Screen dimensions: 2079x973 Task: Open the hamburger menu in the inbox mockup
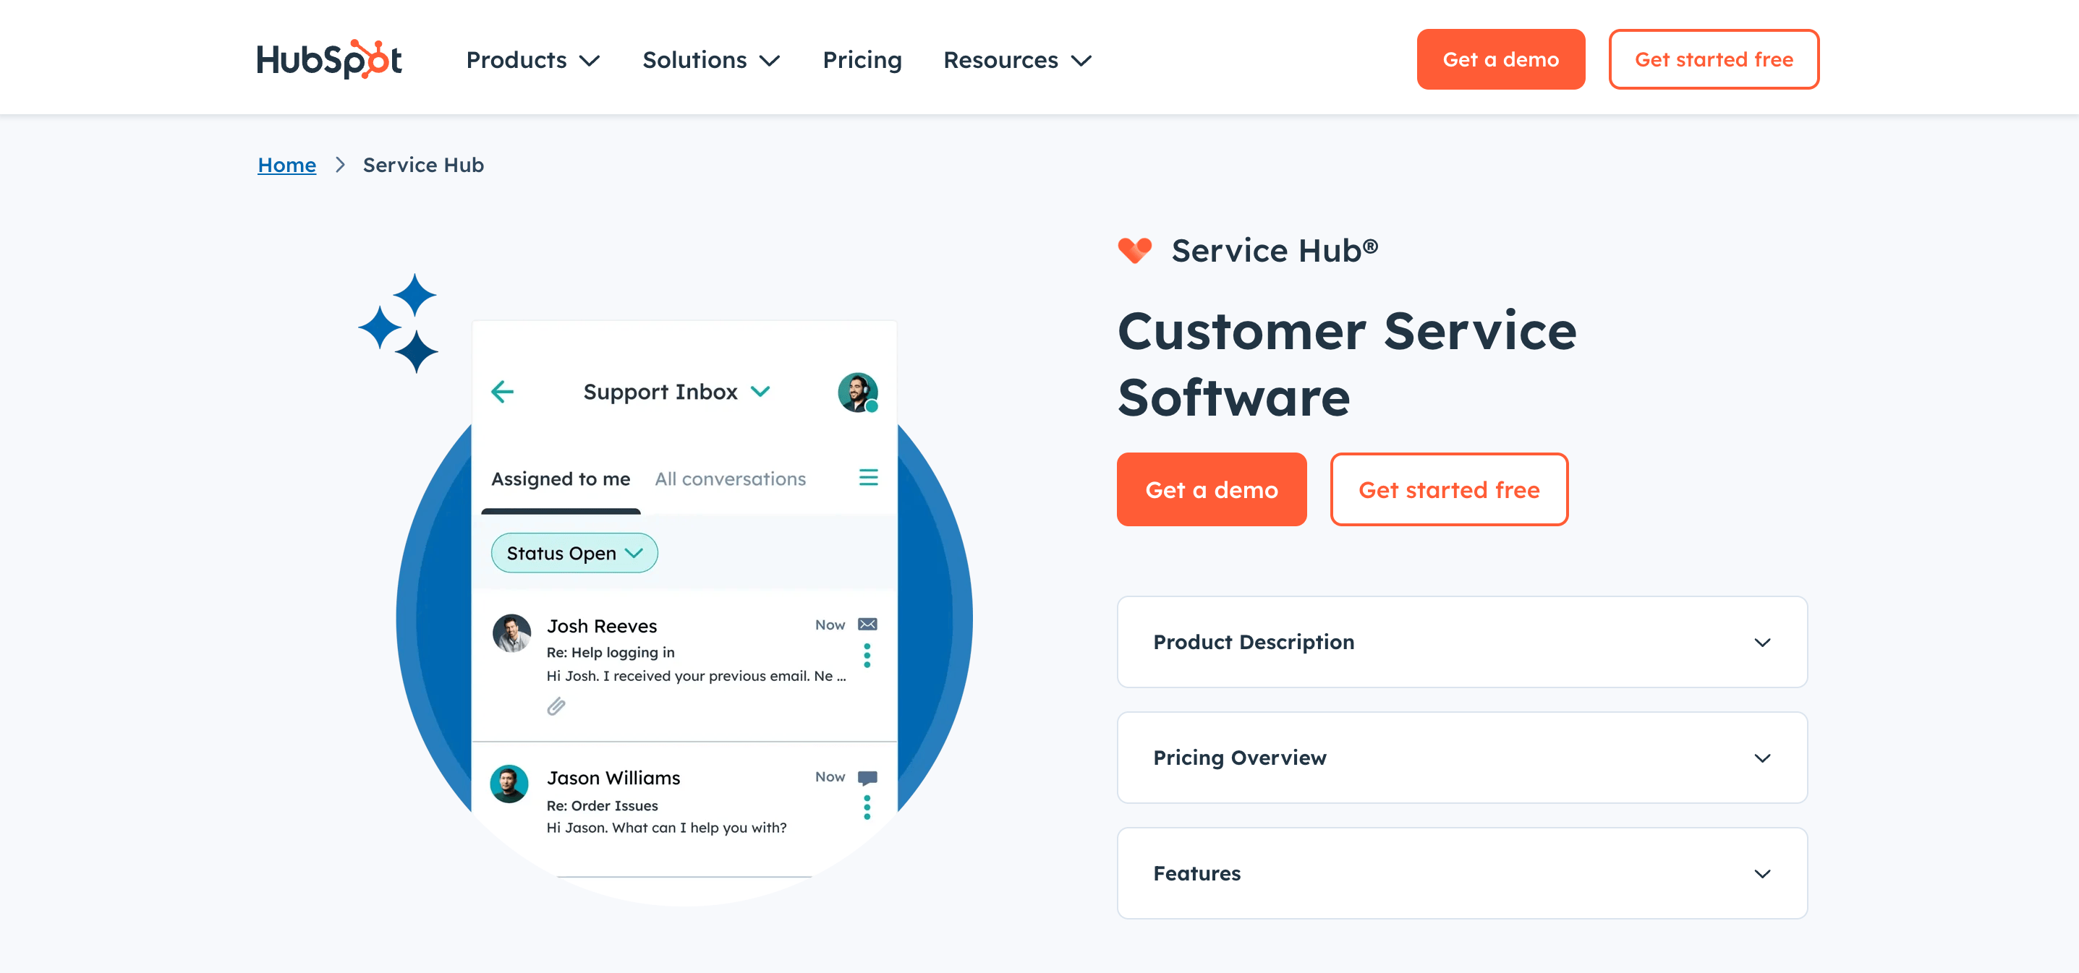pyautogui.click(x=868, y=478)
